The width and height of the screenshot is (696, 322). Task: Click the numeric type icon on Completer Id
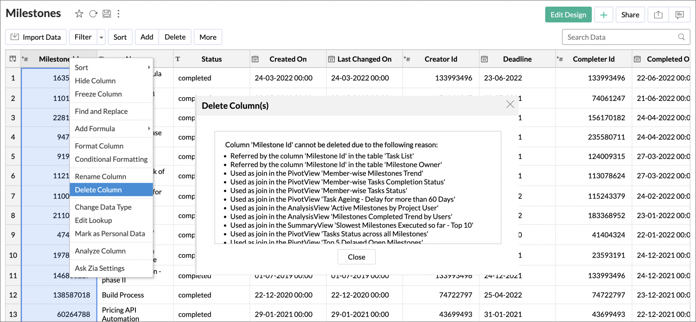560,59
